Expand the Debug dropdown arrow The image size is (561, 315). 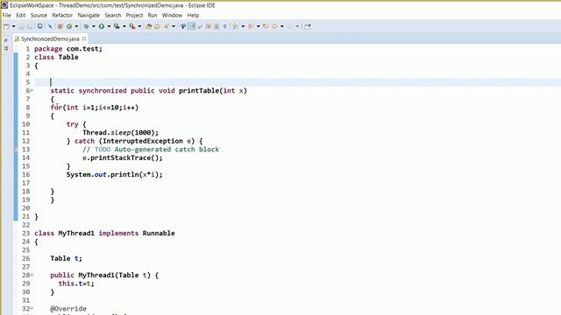(94, 26)
